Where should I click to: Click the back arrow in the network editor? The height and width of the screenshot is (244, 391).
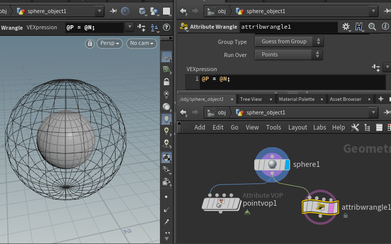[183, 112]
